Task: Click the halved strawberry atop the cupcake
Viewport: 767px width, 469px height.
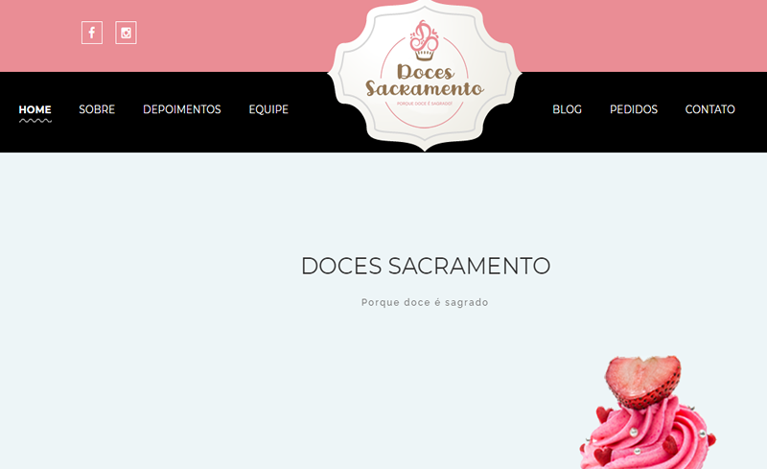Action: (642, 382)
